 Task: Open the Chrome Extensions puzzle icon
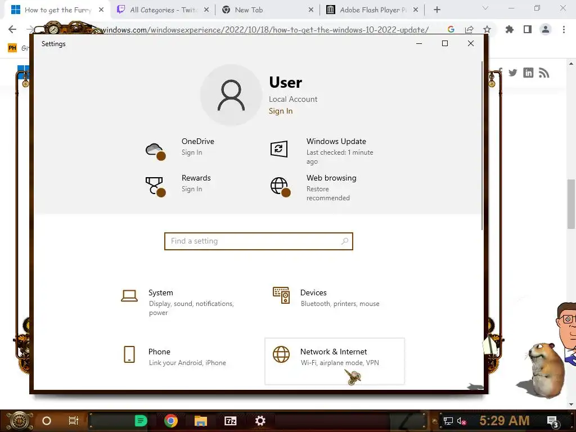pyautogui.click(x=510, y=29)
